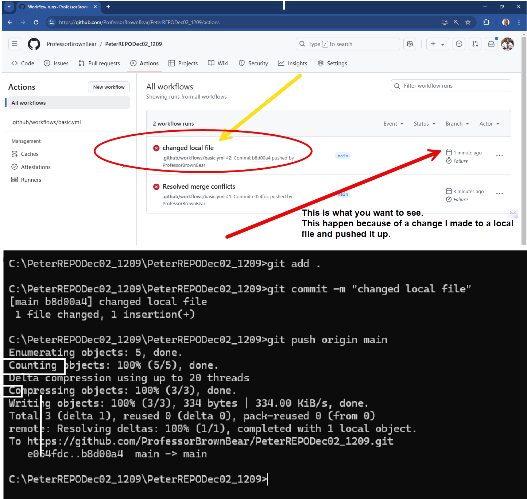Open browser extensions puzzle icon

[x=486, y=22]
